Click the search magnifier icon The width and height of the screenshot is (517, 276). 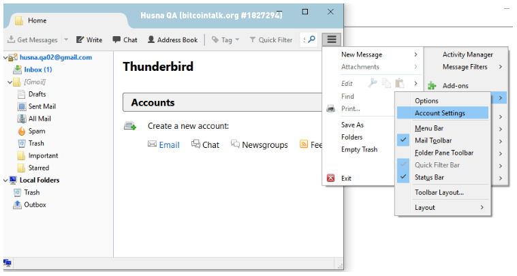click(x=311, y=40)
